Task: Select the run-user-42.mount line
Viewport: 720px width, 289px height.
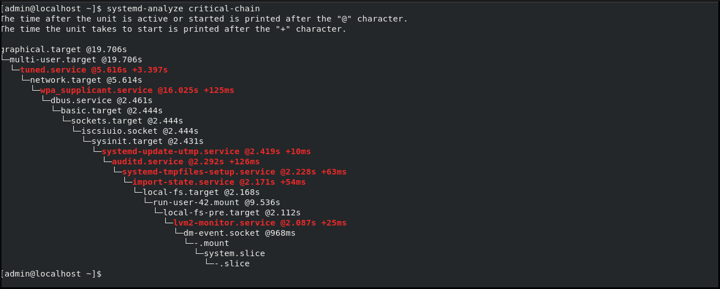Action: [x=216, y=202]
